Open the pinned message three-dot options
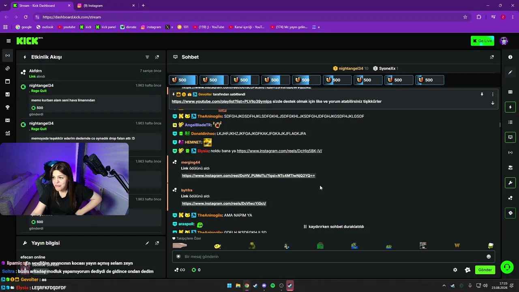The image size is (519, 292). point(493,94)
